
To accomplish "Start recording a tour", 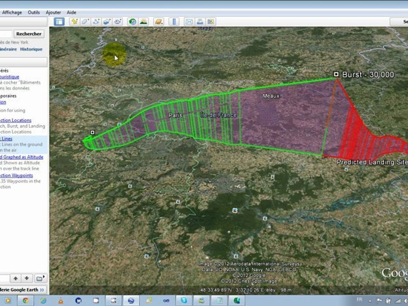I will [x=117, y=22].
